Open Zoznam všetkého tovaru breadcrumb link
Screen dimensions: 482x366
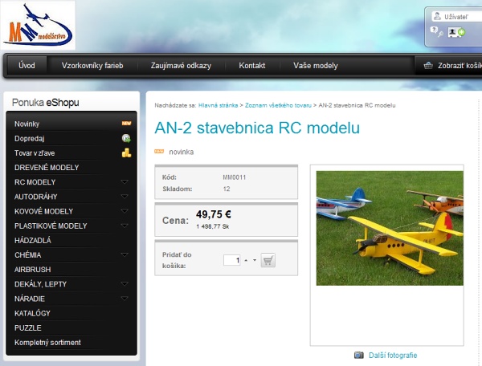coord(280,105)
